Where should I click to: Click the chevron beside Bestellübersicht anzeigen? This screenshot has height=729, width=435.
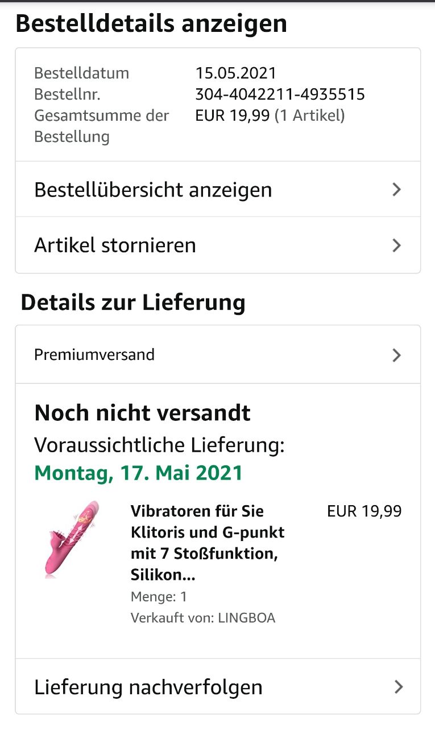click(x=397, y=190)
